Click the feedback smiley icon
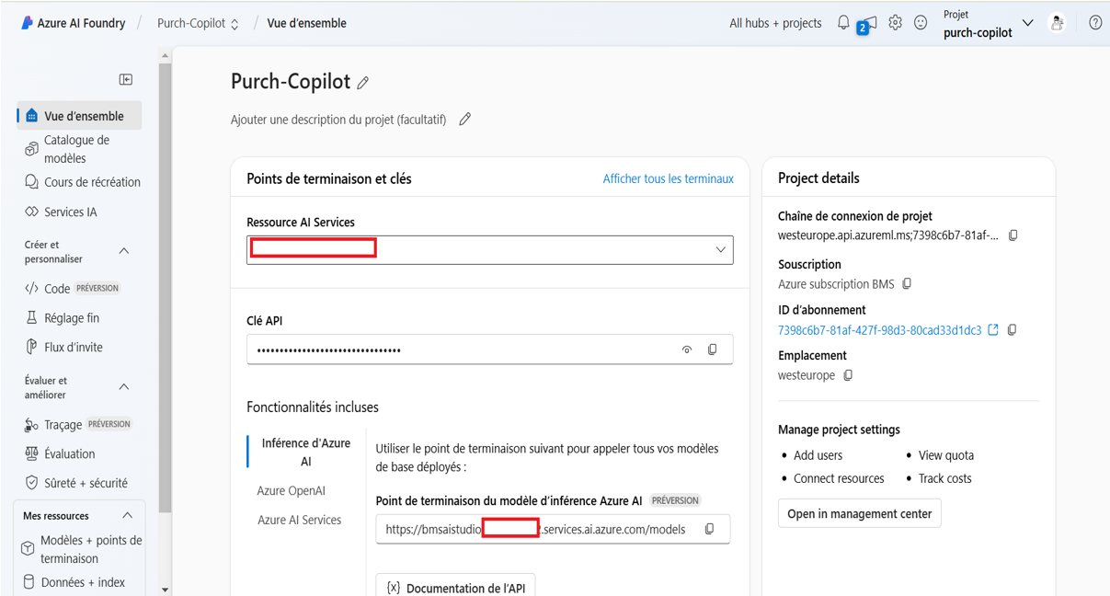1110x596 pixels. 921,23
